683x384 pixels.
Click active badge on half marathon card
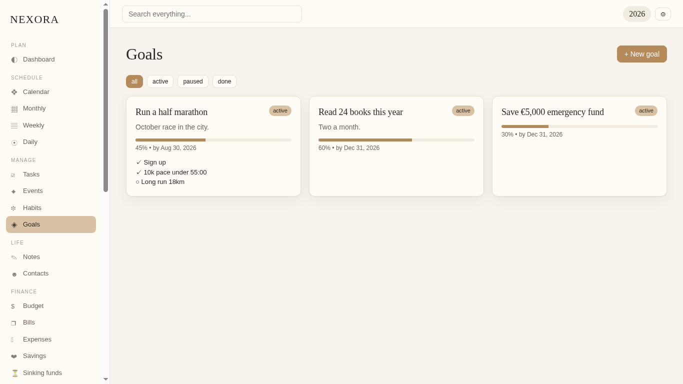pos(280,111)
